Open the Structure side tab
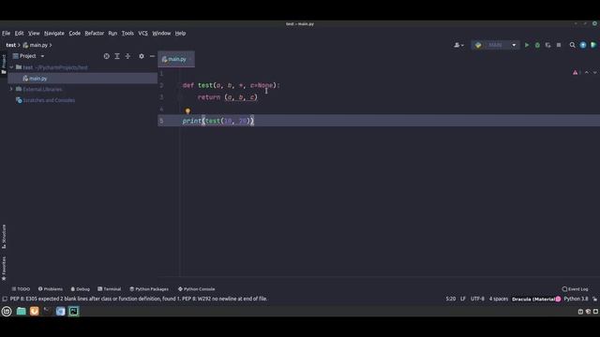600x337 pixels. coord(4,237)
